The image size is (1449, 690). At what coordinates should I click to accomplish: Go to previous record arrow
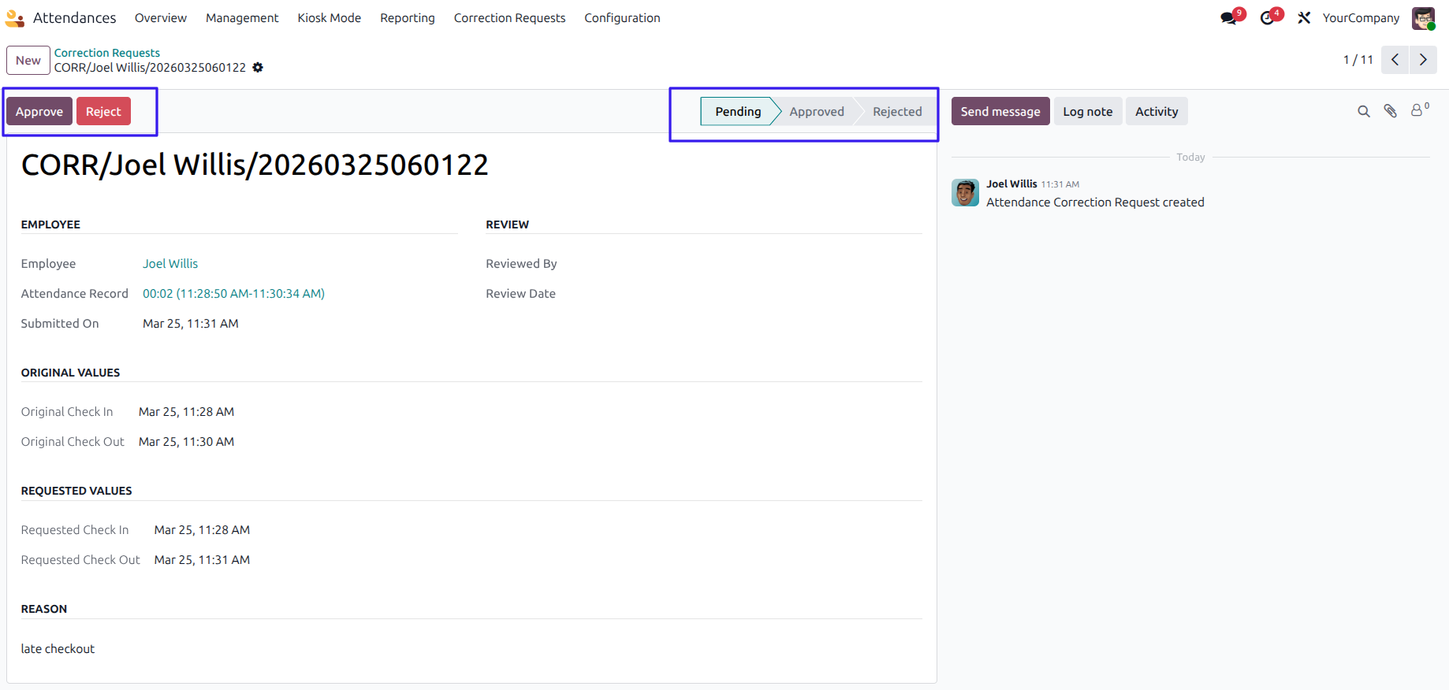point(1395,60)
